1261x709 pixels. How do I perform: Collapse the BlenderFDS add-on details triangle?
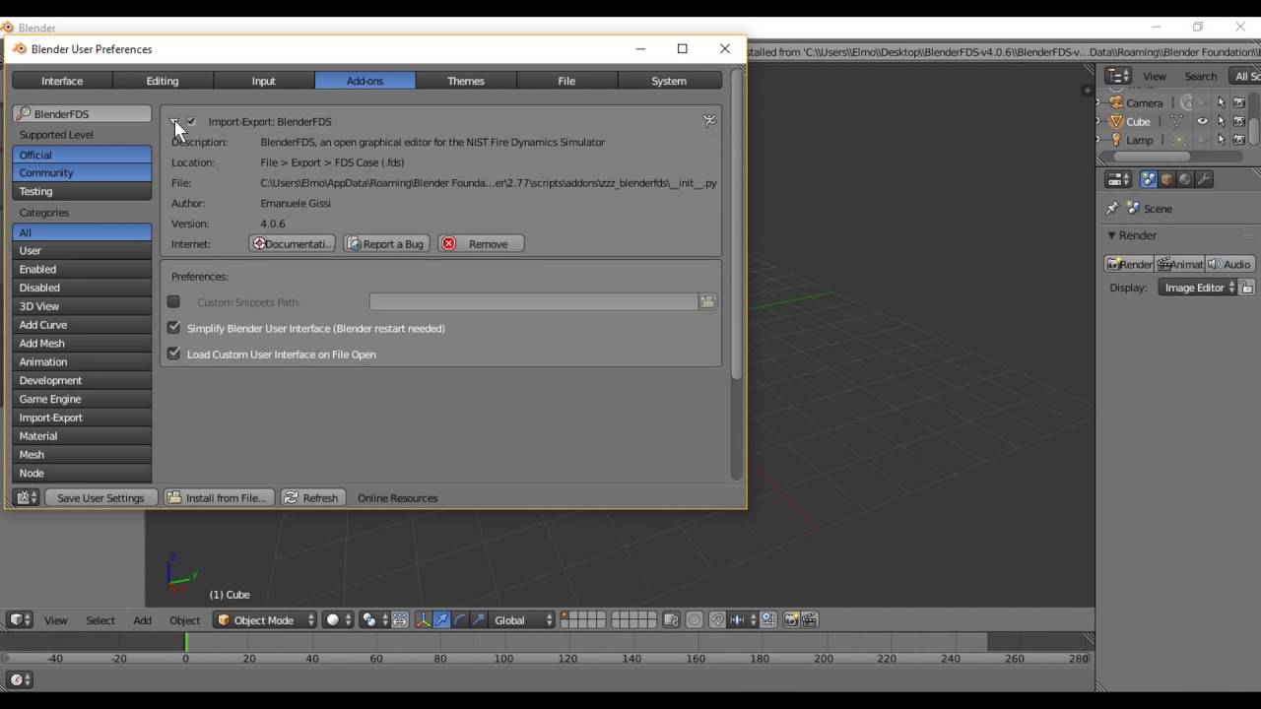click(174, 121)
